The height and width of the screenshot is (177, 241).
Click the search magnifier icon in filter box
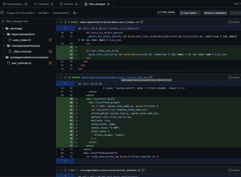click(3, 21)
